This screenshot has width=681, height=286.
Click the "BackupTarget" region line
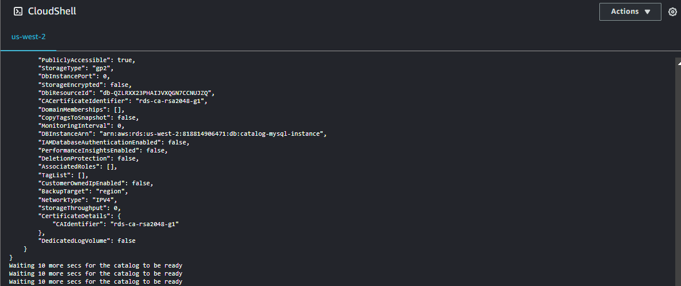coord(82,192)
